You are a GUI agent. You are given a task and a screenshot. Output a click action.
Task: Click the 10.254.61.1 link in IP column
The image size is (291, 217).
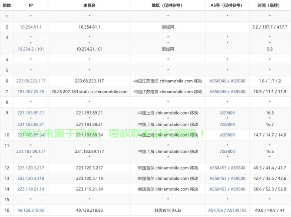(x=31, y=27)
